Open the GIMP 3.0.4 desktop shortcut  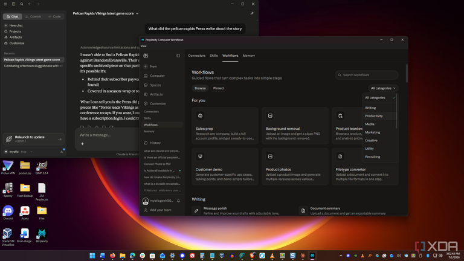point(42,167)
